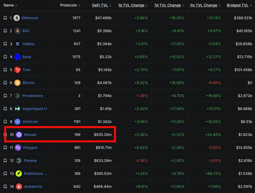The height and width of the screenshot is (193, 255).
Task: Open the Provenance chain link
Action: tap(33, 96)
